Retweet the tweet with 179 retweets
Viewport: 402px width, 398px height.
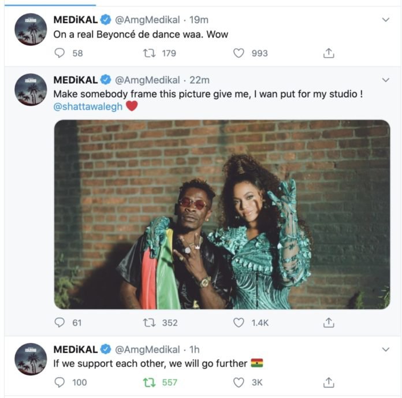[149, 53]
